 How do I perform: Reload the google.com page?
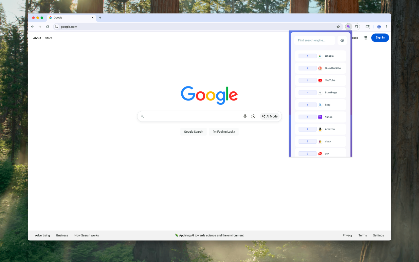[47, 27]
